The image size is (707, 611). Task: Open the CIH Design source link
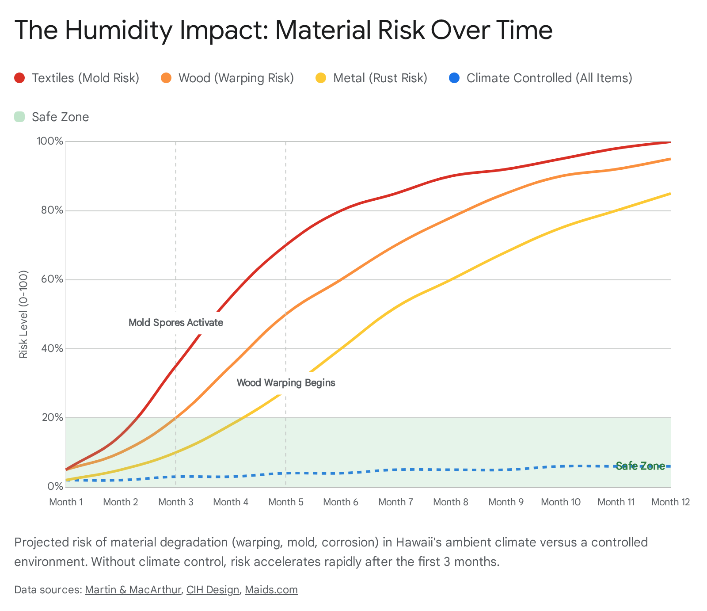(x=213, y=590)
